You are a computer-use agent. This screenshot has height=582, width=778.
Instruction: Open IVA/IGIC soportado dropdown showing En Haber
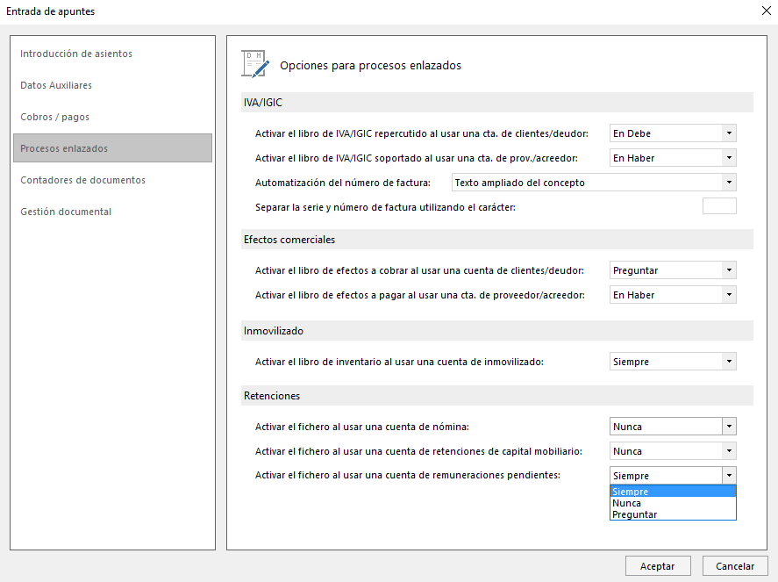click(x=673, y=158)
